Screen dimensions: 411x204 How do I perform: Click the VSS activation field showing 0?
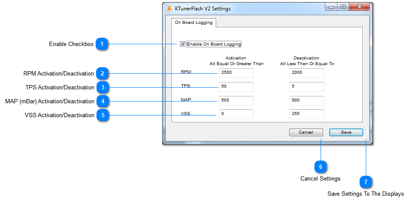(236, 114)
